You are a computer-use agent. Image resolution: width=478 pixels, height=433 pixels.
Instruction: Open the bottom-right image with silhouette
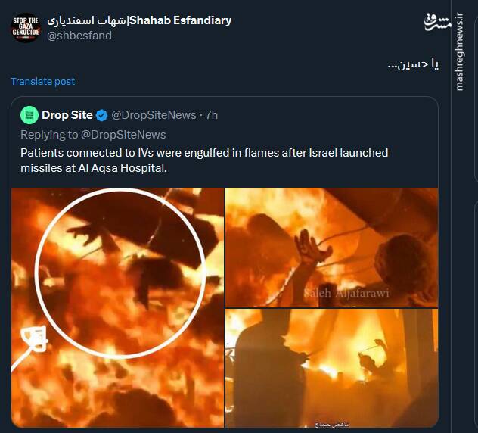331,367
